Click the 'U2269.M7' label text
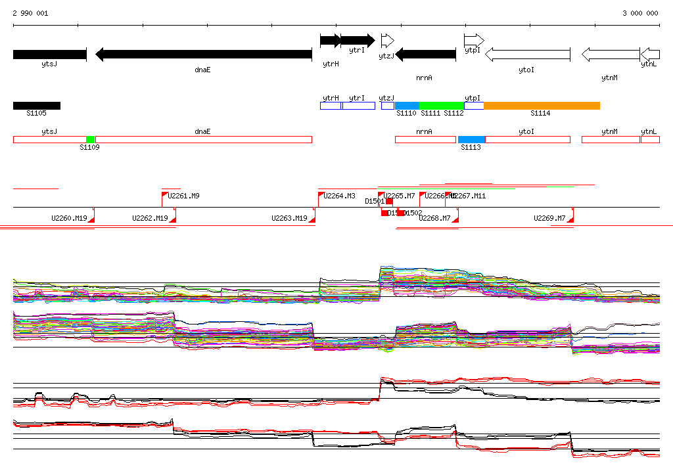The width and height of the screenshot is (673, 469). pos(550,219)
